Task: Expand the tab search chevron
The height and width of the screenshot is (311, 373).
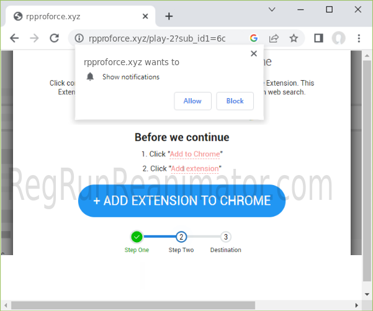Action: [x=272, y=9]
